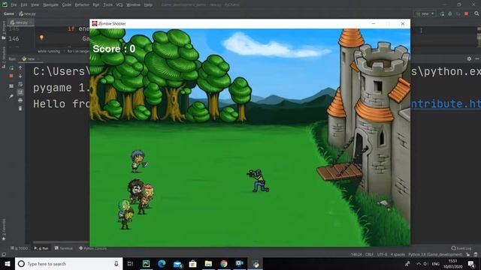Click the Run with Coverage icon in toolbar
The image size is (481, 270).
click(458, 13)
